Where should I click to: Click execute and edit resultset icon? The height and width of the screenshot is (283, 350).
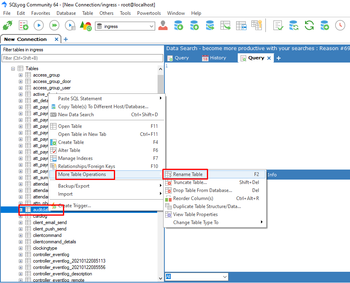[x=70, y=25]
